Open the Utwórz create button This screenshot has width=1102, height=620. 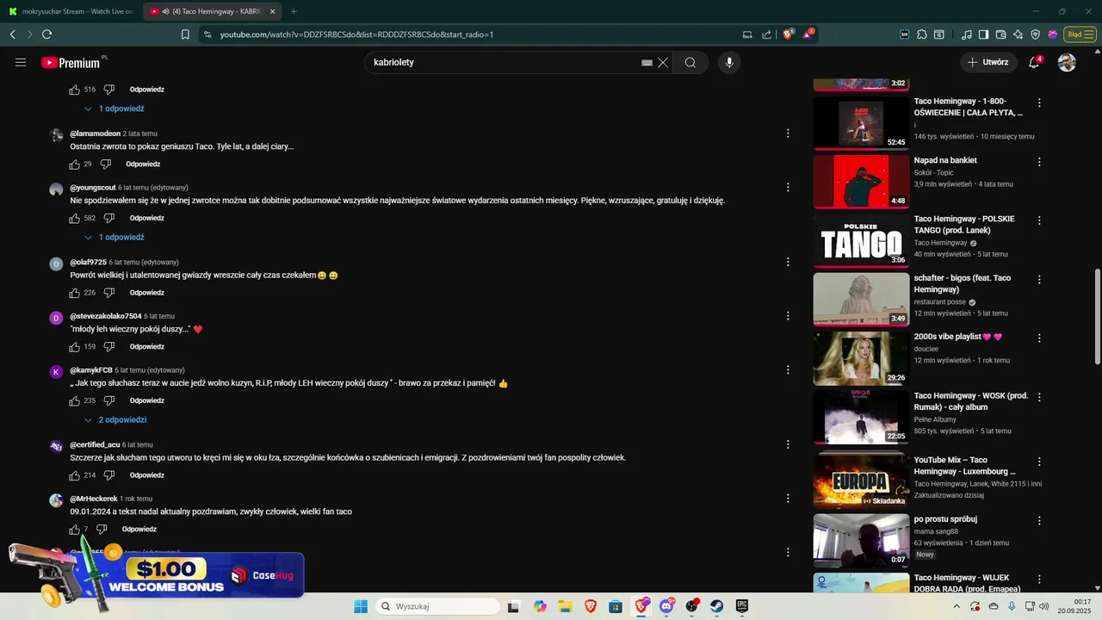988,63
